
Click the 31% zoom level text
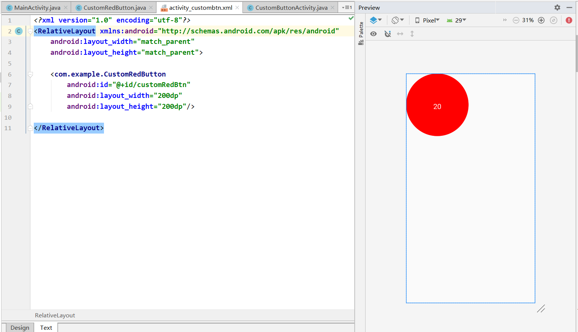[x=528, y=20]
